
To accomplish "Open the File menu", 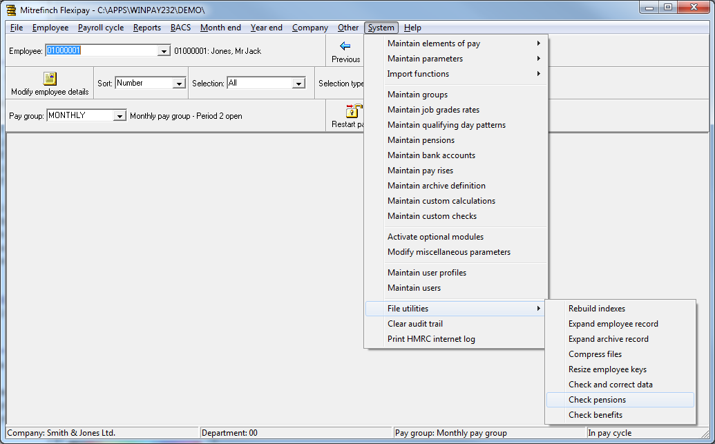I will 17,28.
